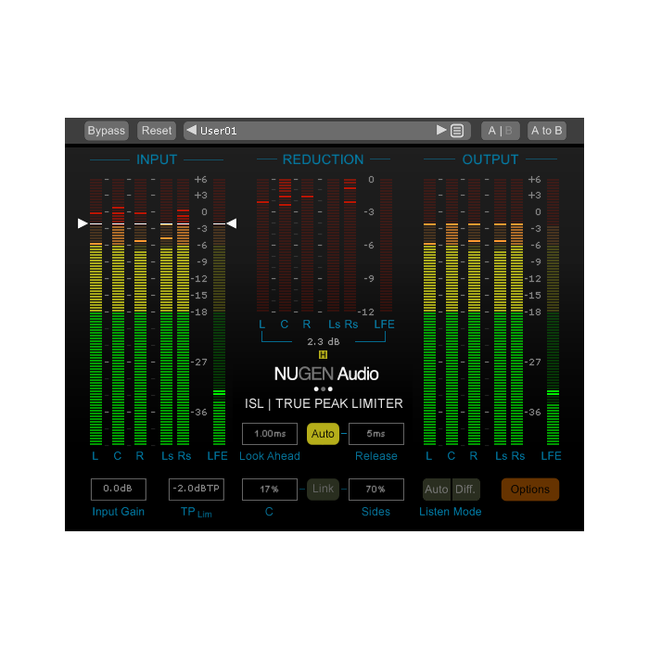The image size is (649, 649).
Task: Click the three dots below NUGEN logo
Action: [x=324, y=389]
